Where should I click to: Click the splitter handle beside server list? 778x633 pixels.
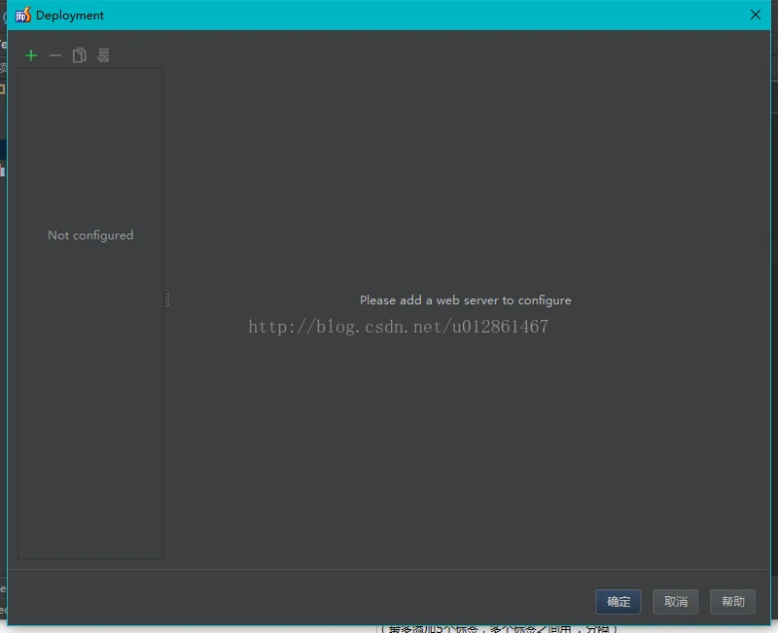[167, 299]
